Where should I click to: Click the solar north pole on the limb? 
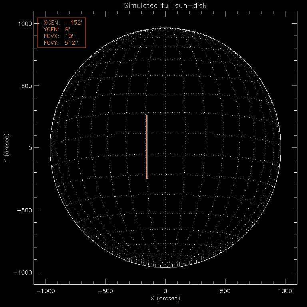click(165, 28)
